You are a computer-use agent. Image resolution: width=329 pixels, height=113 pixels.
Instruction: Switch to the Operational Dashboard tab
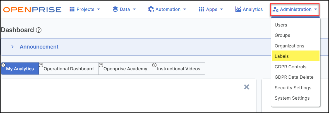click(69, 69)
